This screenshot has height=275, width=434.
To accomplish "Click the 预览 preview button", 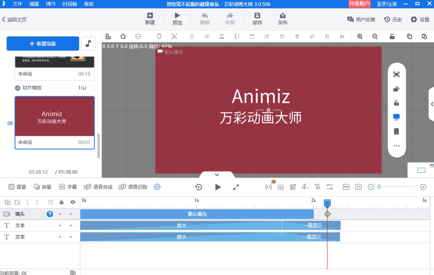I will click(x=177, y=19).
